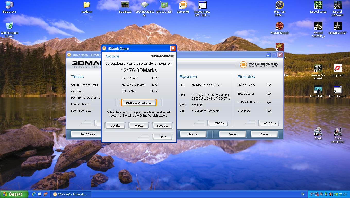350x198 pixels.
Task: Select the Crysis WARHEAD desktop icon
Action: (x=337, y=136)
